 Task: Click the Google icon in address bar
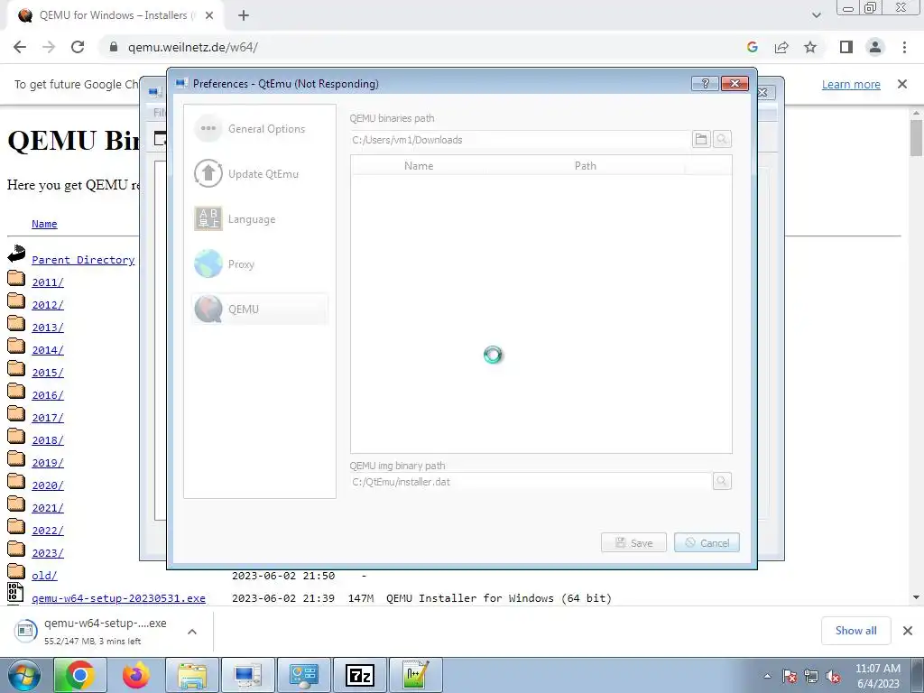click(x=752, y=47)
